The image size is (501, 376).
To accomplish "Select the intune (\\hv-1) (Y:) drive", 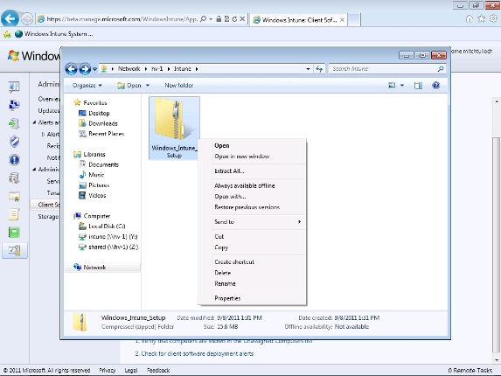I will (113, 237).
